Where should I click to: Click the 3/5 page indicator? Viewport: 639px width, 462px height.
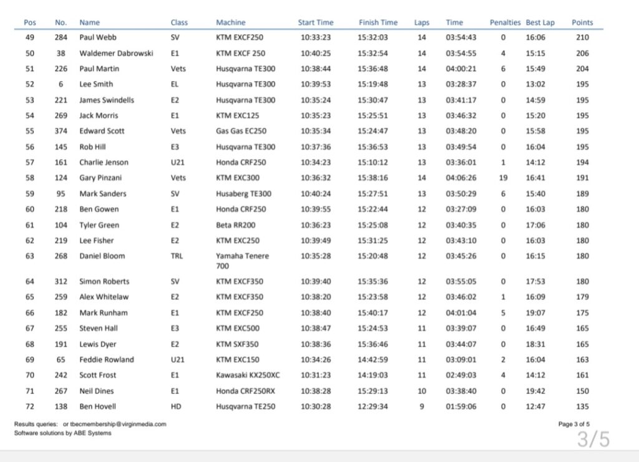593,440
